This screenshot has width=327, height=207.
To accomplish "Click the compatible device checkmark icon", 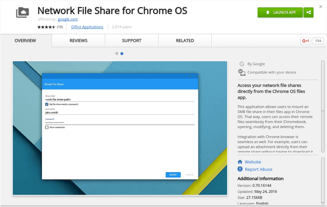I will (241, 72).
